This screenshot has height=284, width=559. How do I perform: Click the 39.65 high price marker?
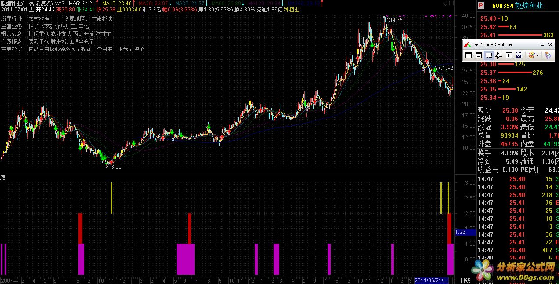396,20
